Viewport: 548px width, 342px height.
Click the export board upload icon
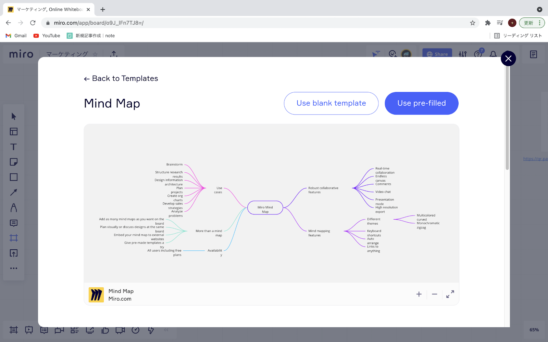pos(114,54)
